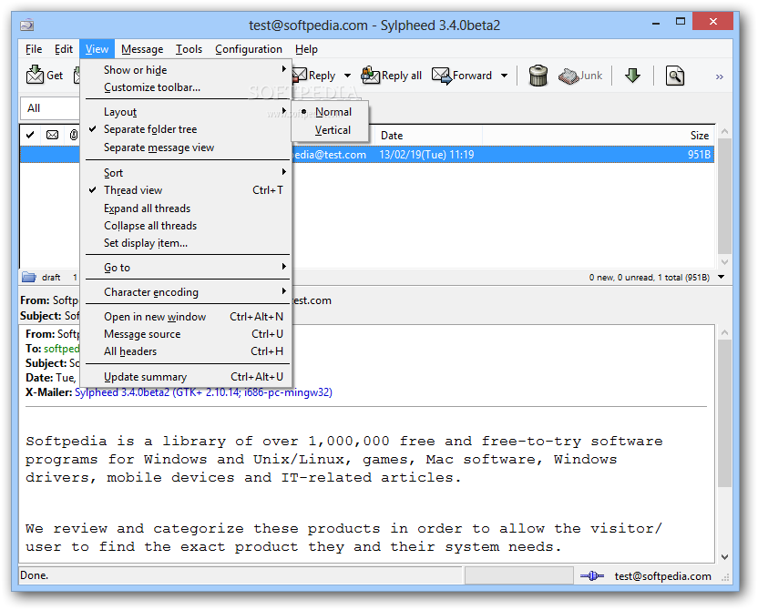The image size is (758, 610).
Task: Click the green down arrow Next icon
Action: [632, 76]
